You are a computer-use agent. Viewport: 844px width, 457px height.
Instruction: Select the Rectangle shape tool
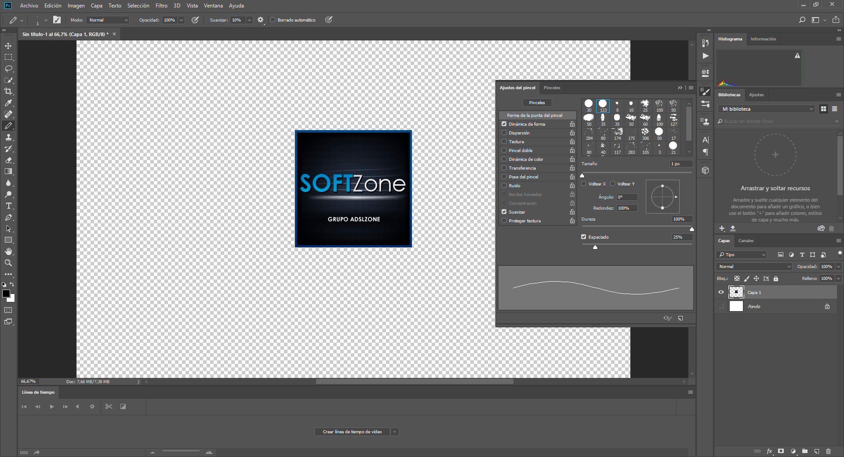tap(8, 240)
